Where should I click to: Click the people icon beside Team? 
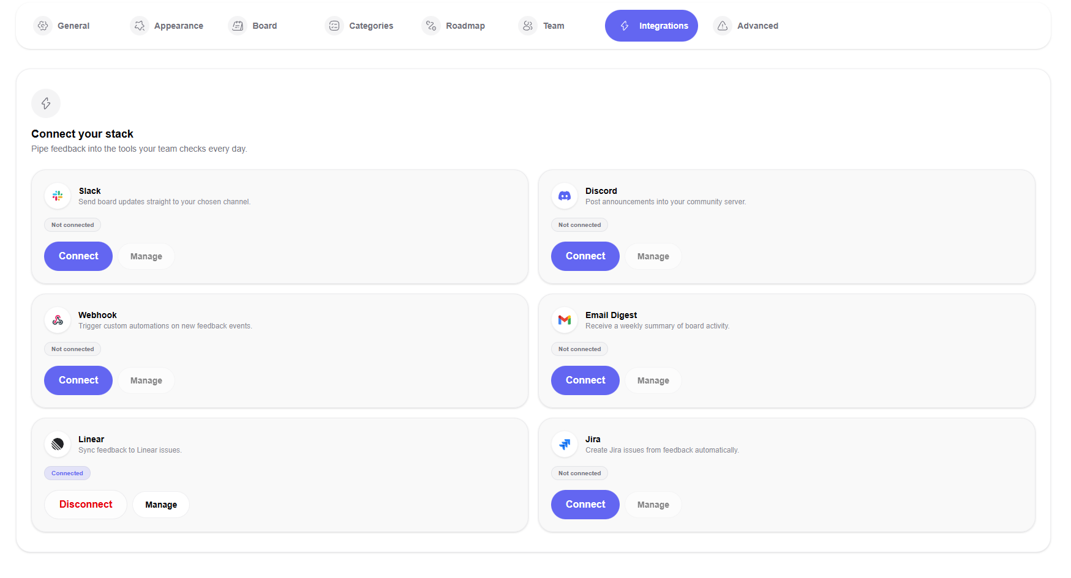[x=527, y=26]
